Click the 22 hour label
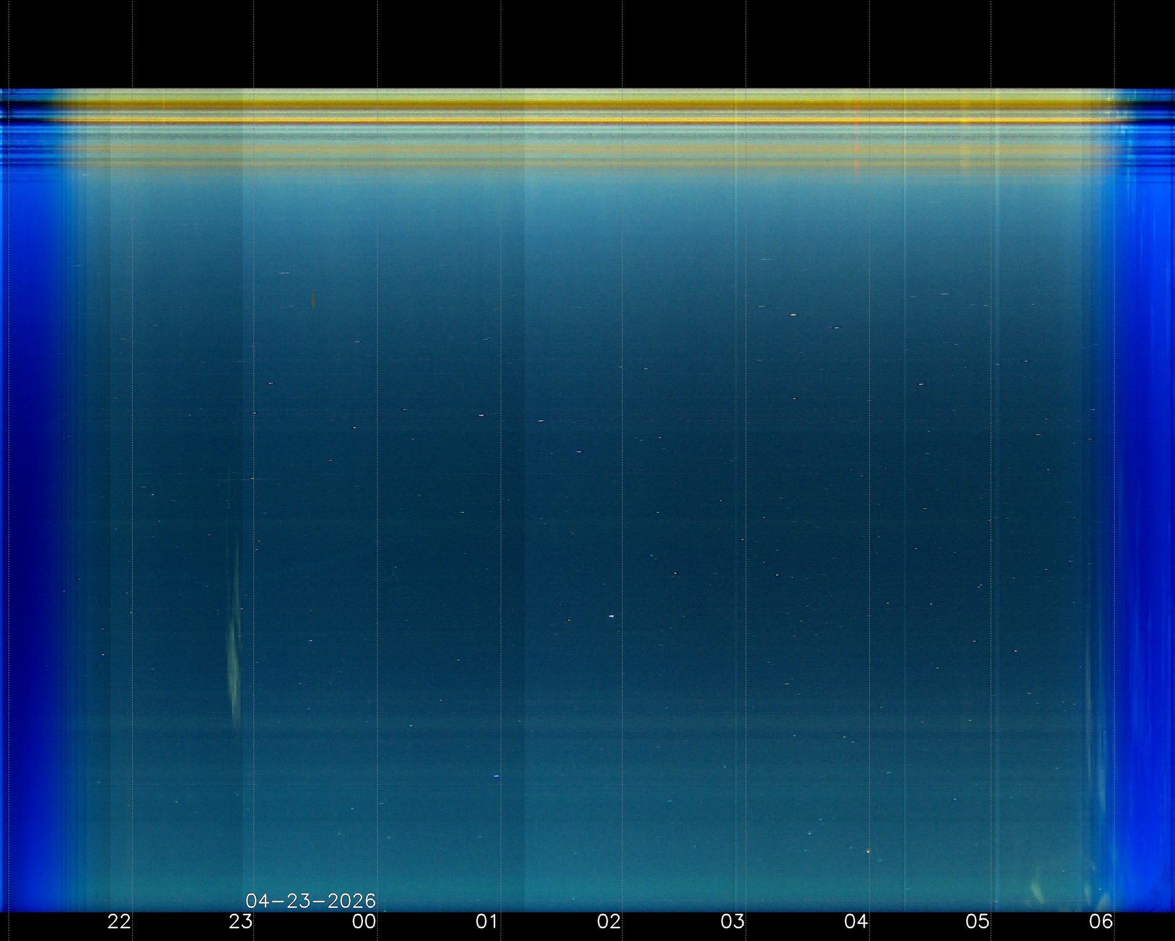Image resolution: width=1175 pixels, height=941 pixels. (119, 921)
